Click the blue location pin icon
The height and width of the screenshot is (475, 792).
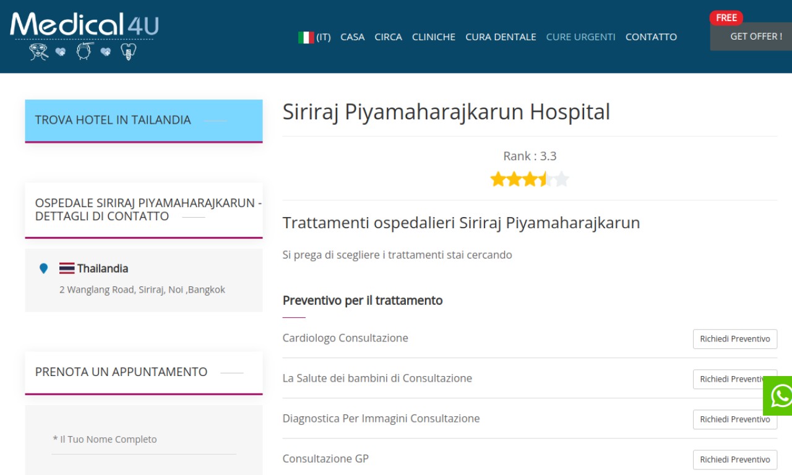(x=43, y=268)
